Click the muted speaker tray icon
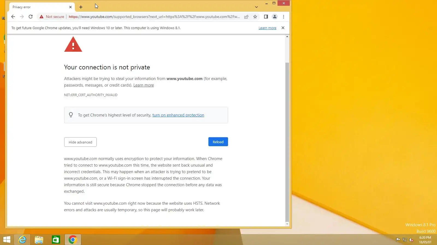 coord(411,240)
